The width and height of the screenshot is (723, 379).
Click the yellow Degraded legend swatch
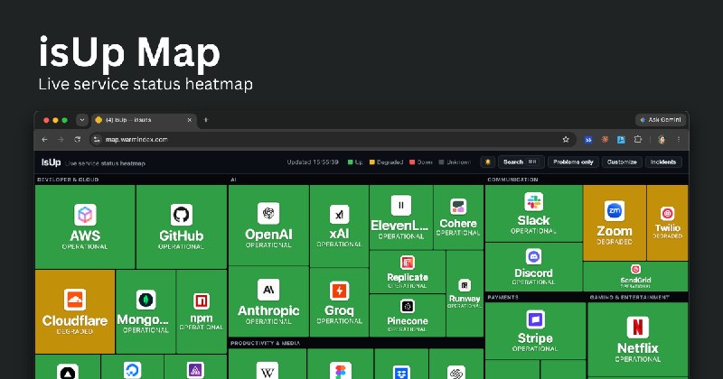point(372,162)
